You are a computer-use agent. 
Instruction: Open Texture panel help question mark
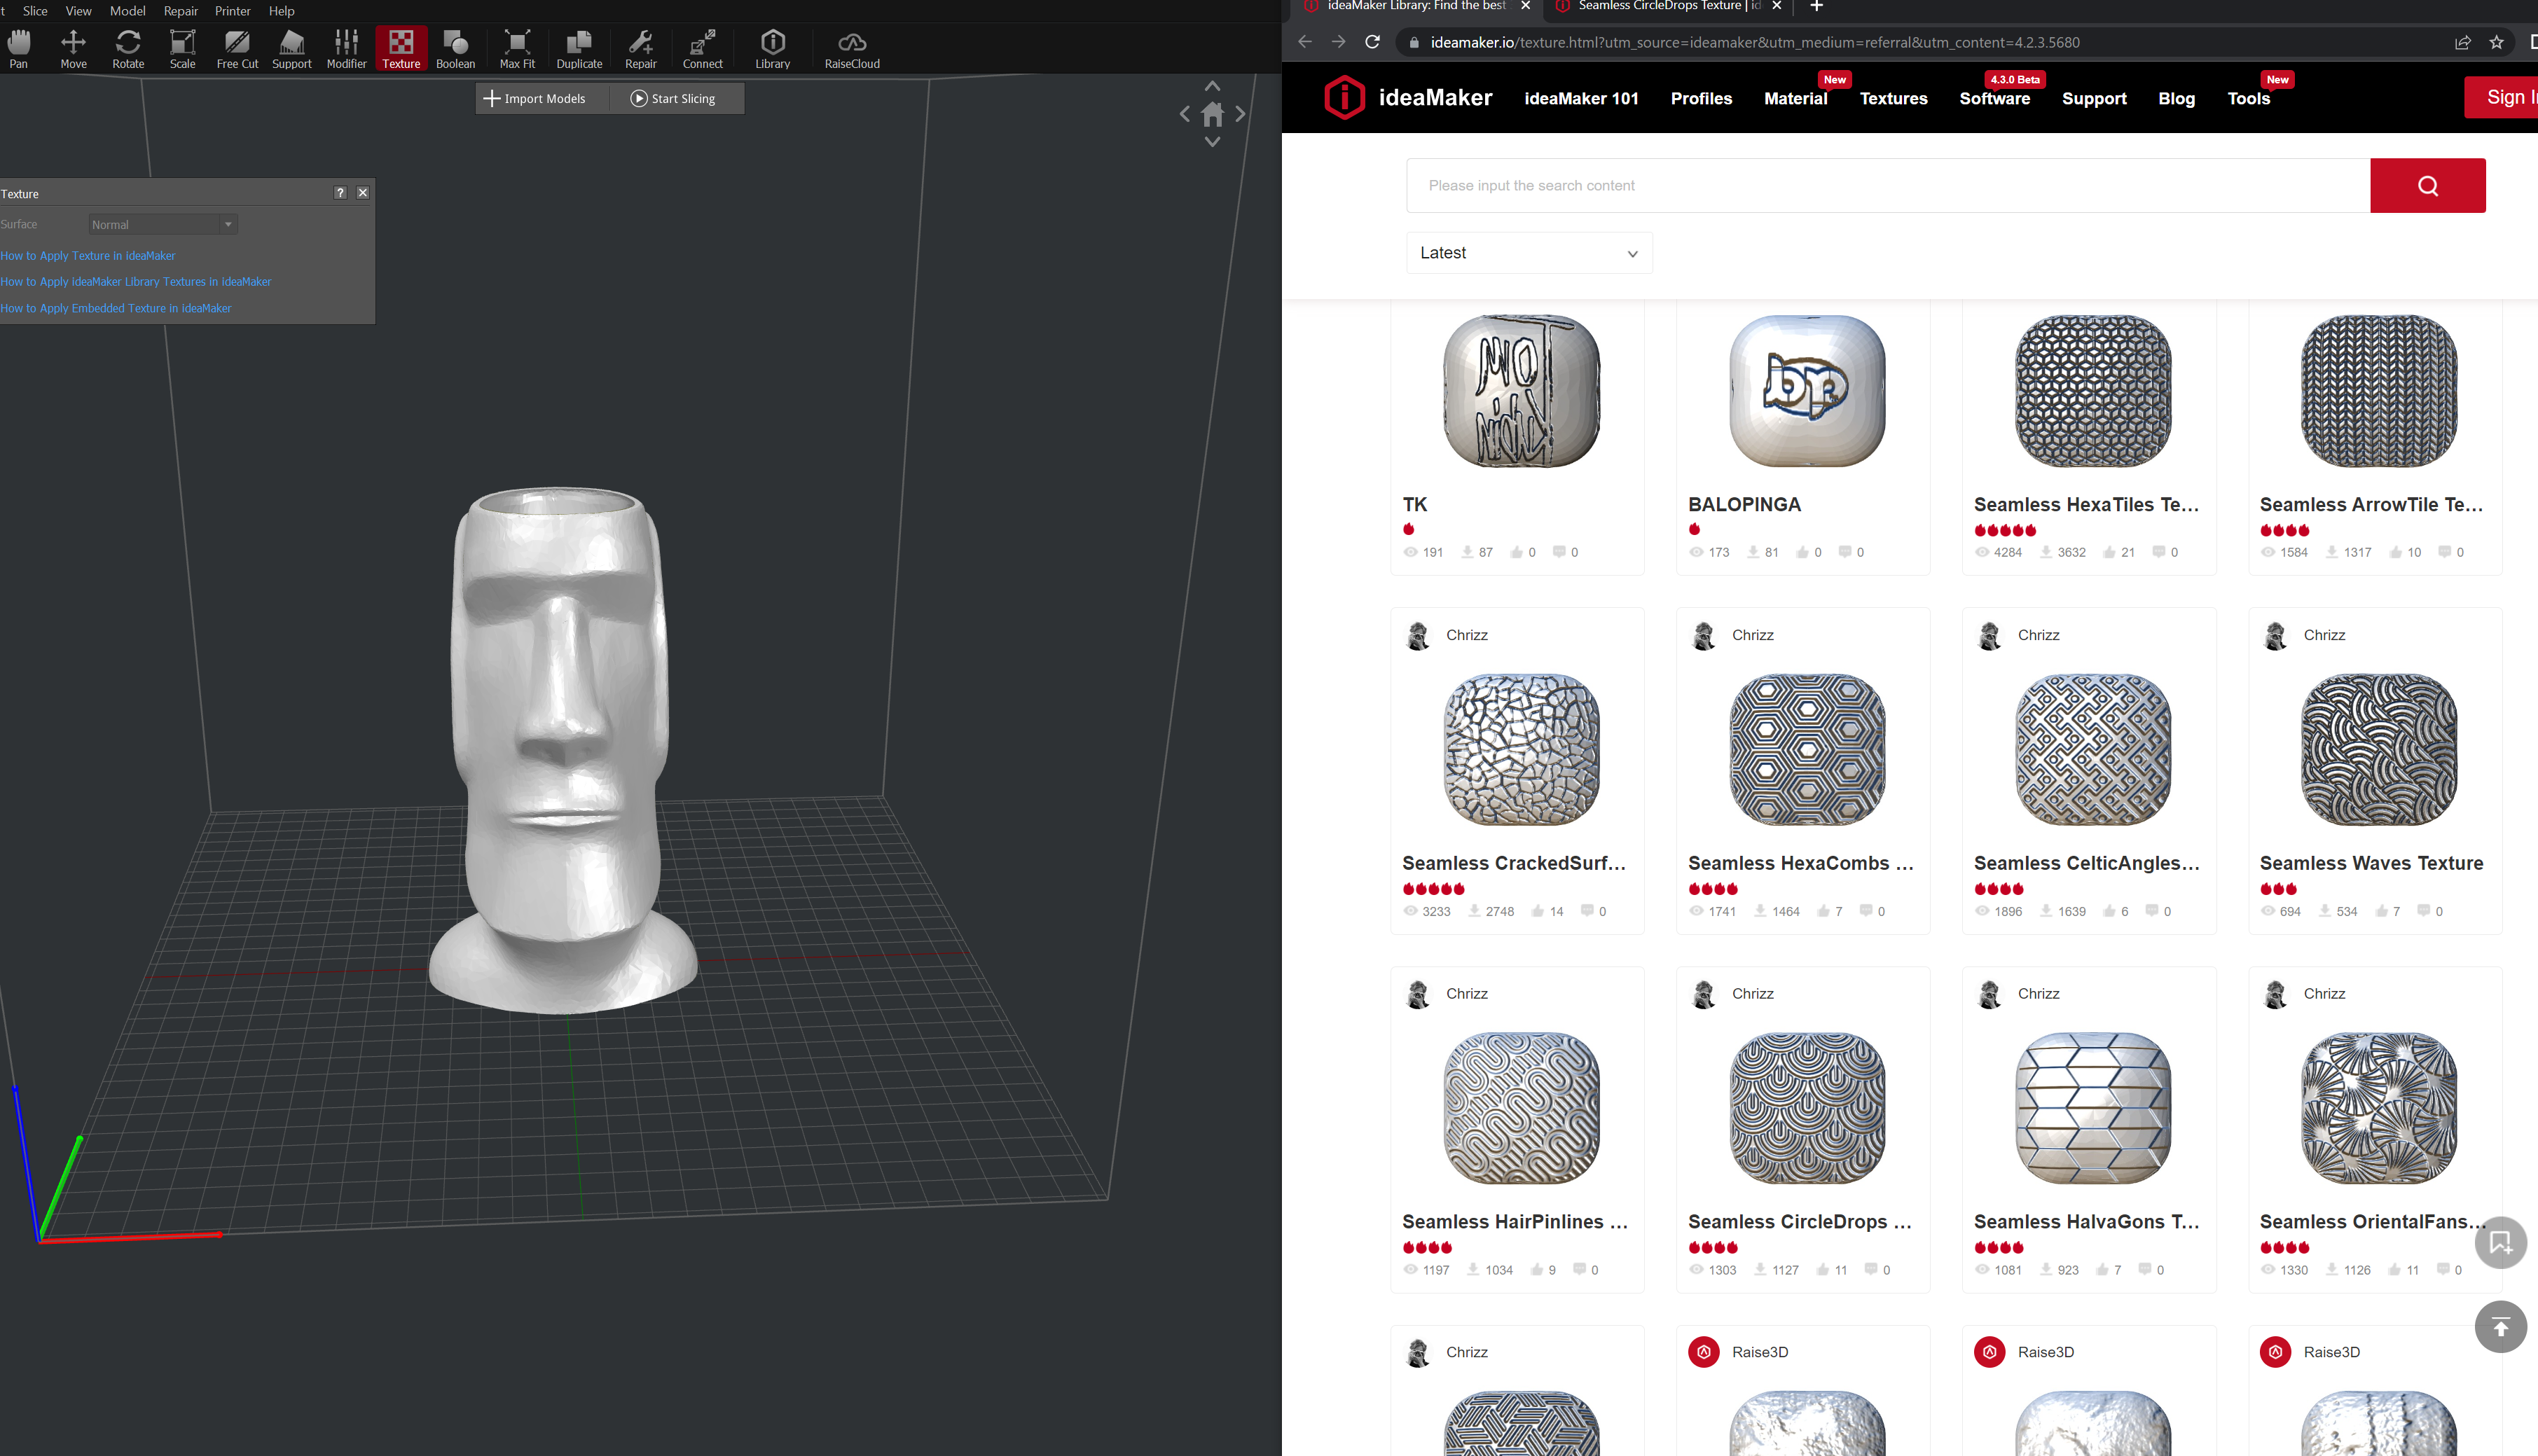pos(340,193)
